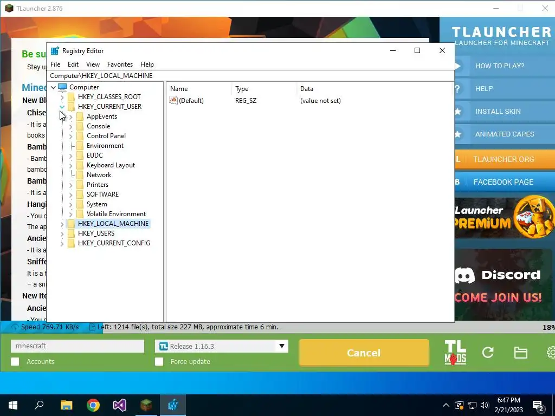The width and height of the screenshot is (555, 416).
Task: Click the Discord logo banner
Action: pos(504,284)
